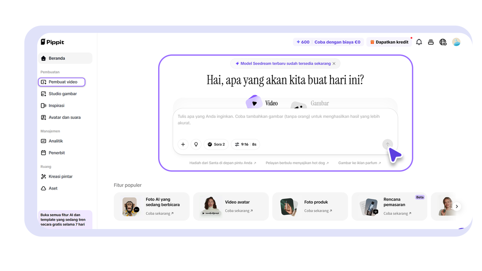Switch to the Gambar tab
The height and width of the screenshot is (271, 482).
click(x=320, y=103)
